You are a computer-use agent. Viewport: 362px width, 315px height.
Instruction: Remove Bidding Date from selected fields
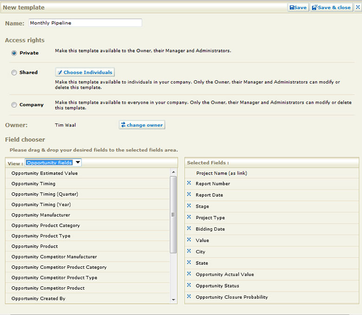click(189, 228)
